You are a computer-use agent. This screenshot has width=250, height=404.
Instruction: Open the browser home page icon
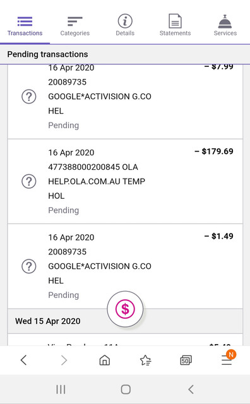105,360
